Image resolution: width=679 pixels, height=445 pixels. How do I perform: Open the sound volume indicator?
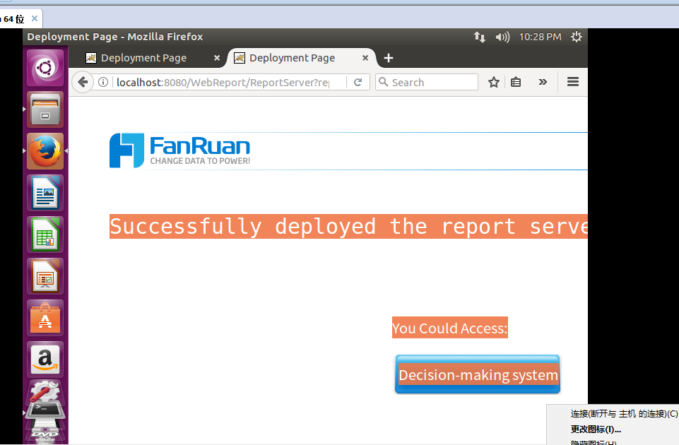click(x=502, y=37)
